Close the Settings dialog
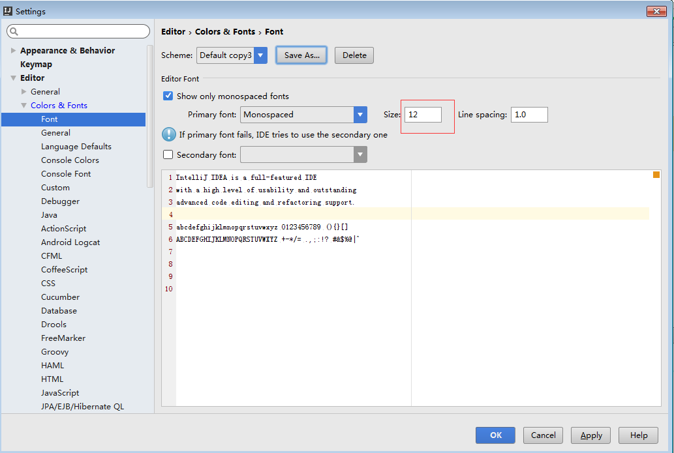 tap(656, 11)
